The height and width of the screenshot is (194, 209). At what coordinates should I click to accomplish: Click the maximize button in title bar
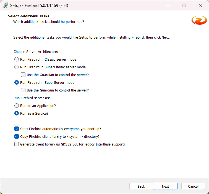[x=184, y=5]
